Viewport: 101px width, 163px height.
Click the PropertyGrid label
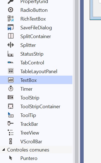[34, 2]
